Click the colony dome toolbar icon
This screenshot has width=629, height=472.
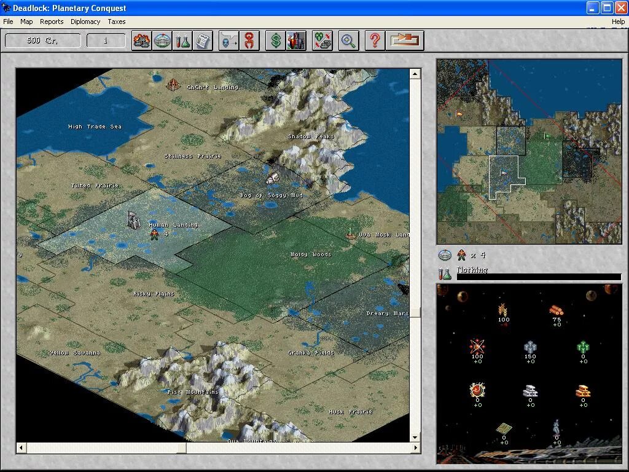162,41
